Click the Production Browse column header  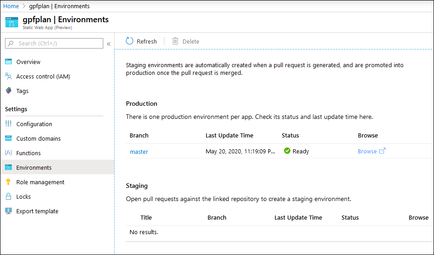tap(368, 136)
